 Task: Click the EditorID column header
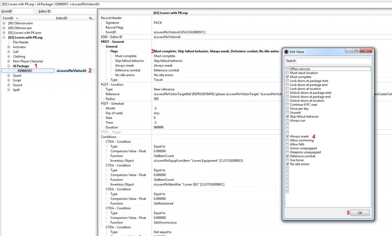coord(71,18)
